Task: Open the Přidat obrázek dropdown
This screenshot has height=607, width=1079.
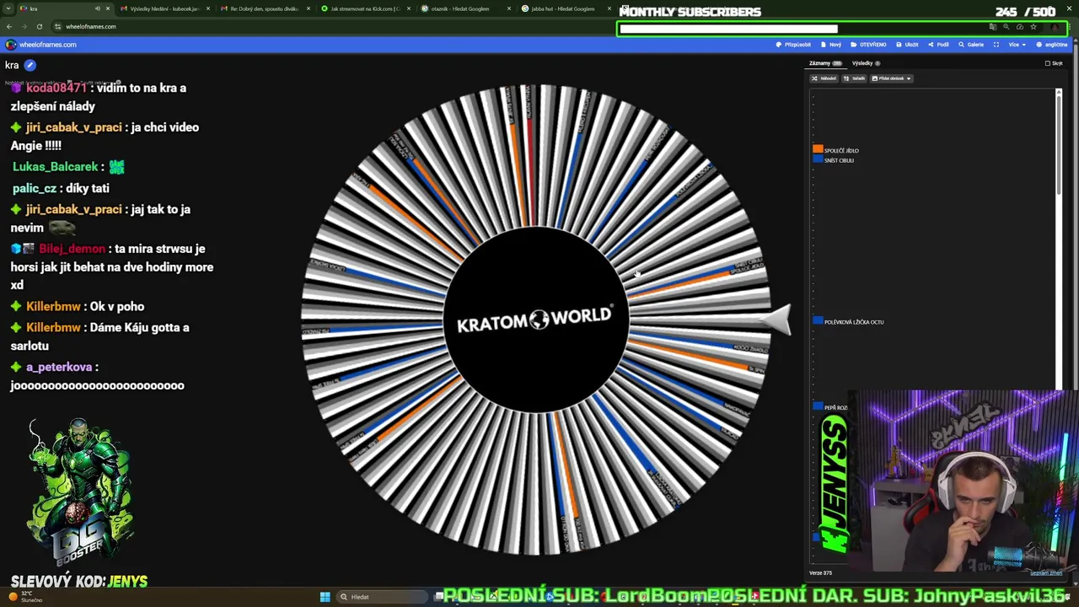Action: coord(891,78)
